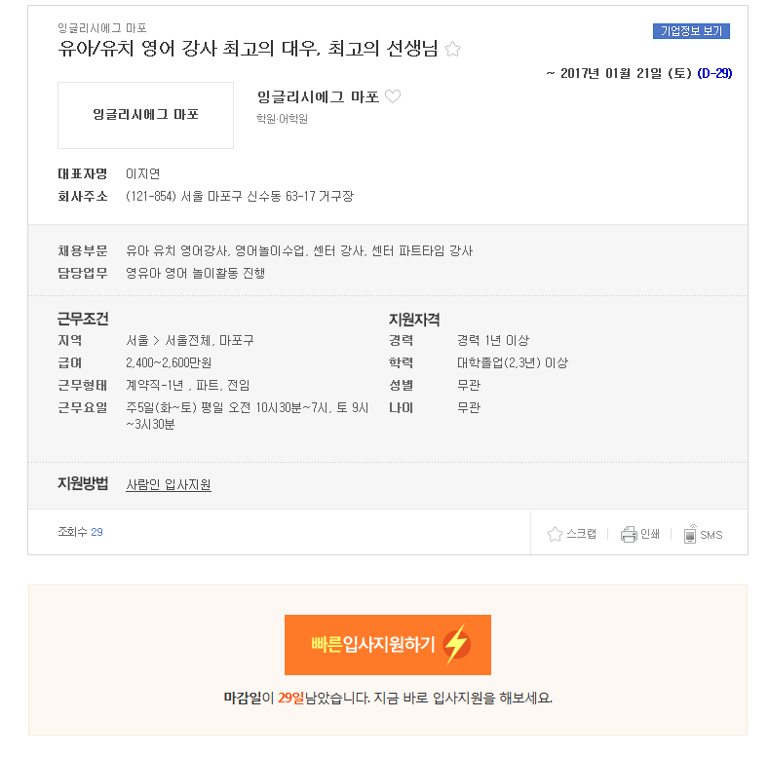The height and width of the screenshot is (757, 769).
Task: Click the printer icon for 인쇄
Action: (629, 534)
